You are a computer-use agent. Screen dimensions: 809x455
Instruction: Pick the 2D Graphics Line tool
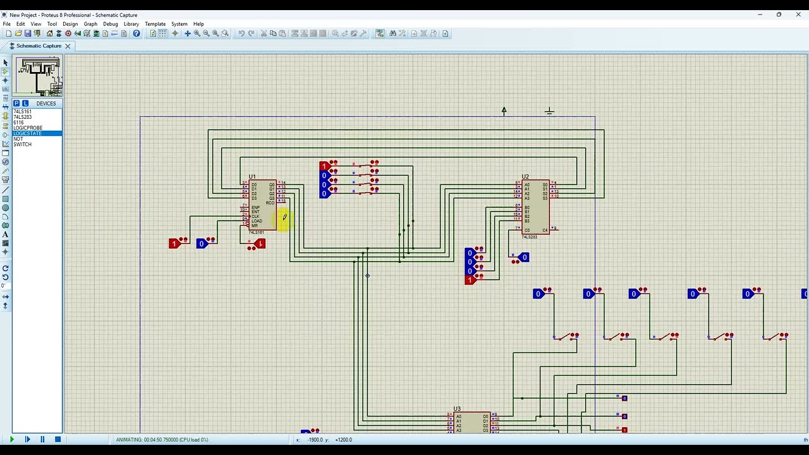click(x=6, y=190)
